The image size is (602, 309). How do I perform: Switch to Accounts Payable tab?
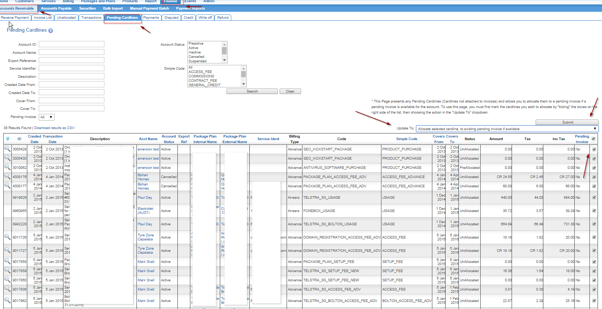click(56, 8)
